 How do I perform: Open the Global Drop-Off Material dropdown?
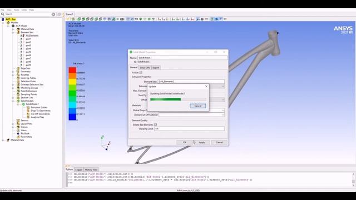[222, 111]
